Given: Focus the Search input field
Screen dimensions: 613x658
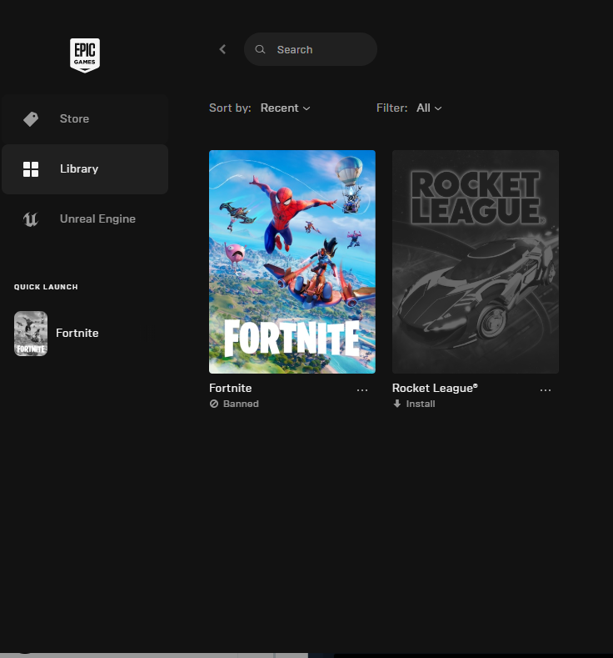Looking at the screenshot, I should point(311,49).
